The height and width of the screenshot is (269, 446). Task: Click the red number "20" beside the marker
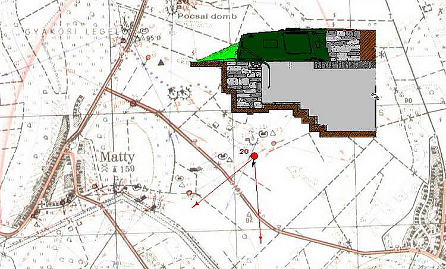coord(244,151)
